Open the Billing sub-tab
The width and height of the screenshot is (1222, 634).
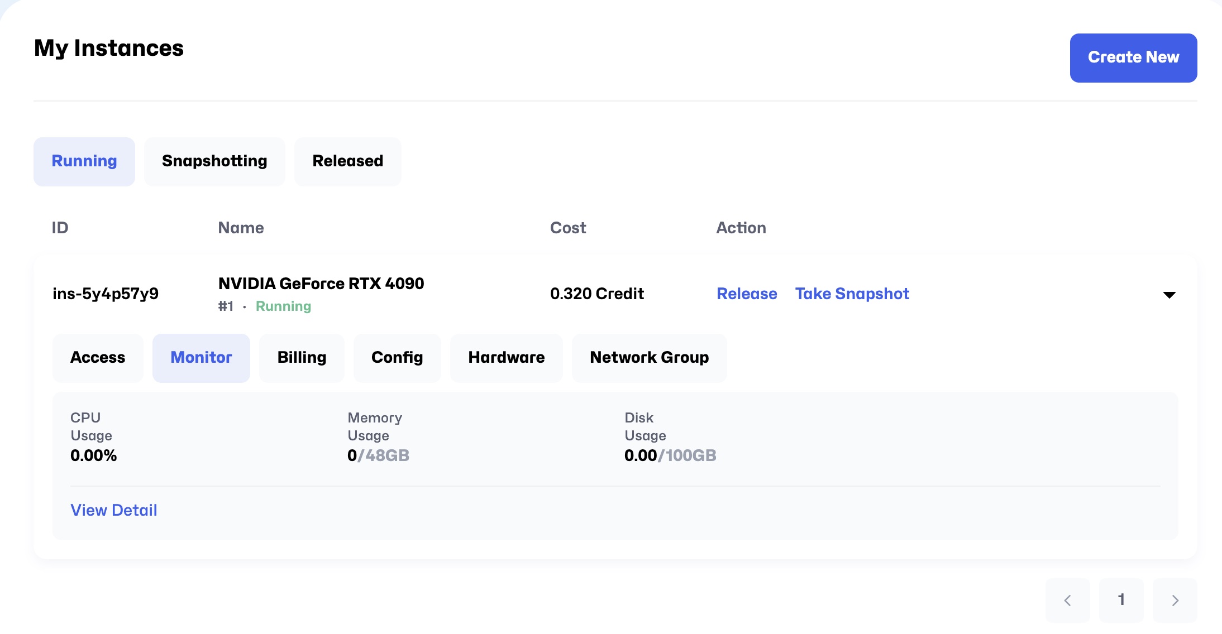(302, 358)
